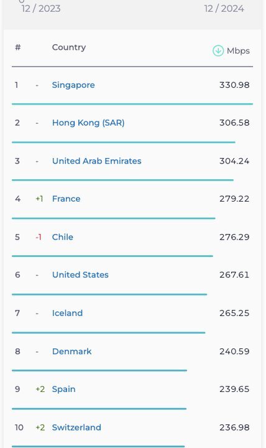
Task: Click the -1 rank change for Chile
Action: pyautogui.click(x=39, y=237)
